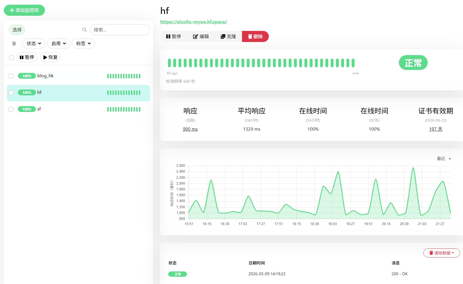This screenshot has width=463, height=284.
Task: Click the 状态 column header in log table
Action: click(x=172, y=263)
